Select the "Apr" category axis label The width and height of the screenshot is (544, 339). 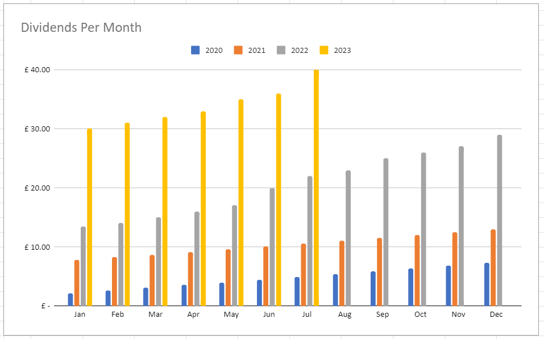click(x=193, y=315)
